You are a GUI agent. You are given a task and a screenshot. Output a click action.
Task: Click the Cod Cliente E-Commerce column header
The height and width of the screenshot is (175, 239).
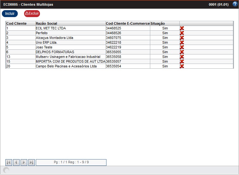click(127, 23)
